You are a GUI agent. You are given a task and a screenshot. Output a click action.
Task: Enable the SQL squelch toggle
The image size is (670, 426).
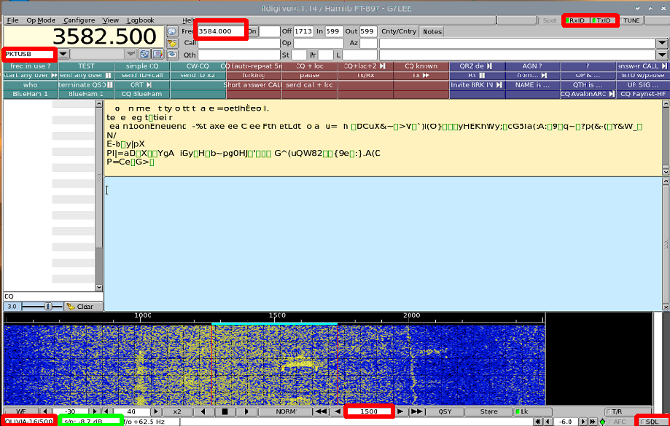point(651,422)
